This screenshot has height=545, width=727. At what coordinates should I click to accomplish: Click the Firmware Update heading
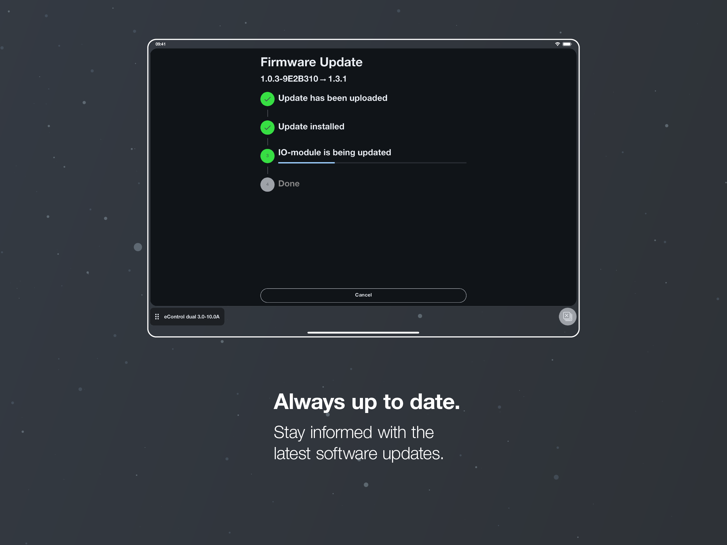tap(311, 62)
